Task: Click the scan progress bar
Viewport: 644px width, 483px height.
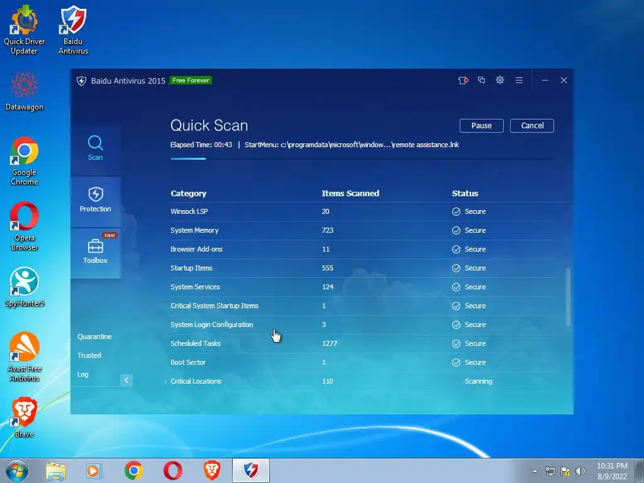Action: (x=362, y=158)
